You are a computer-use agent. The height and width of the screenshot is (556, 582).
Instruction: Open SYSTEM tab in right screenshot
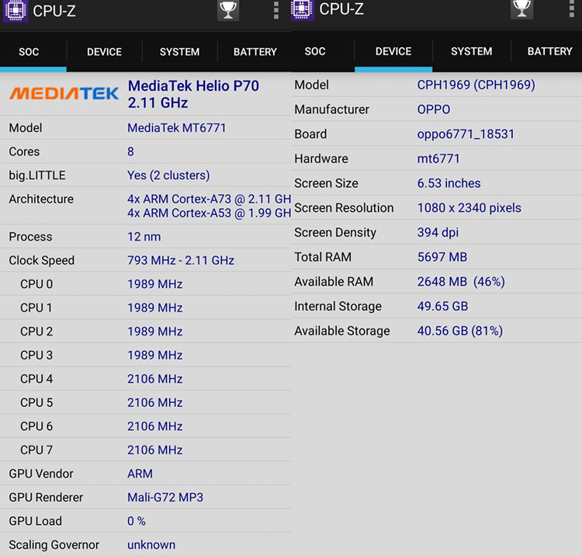click(471, 51)
